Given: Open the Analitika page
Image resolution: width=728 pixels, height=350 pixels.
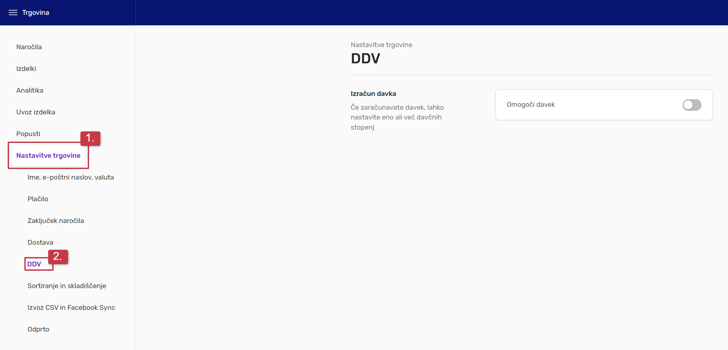Looking at the screenshot, I should pos(30,90).
